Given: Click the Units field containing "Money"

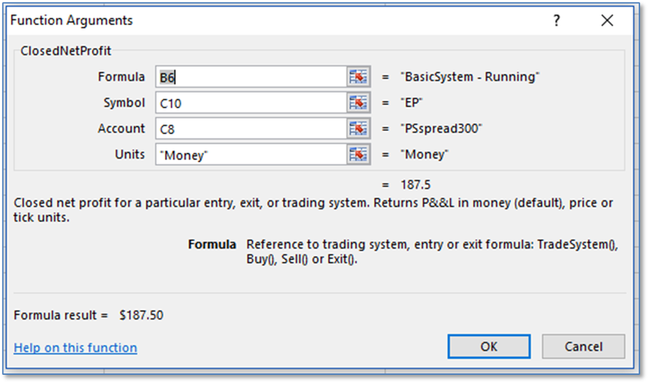Looking at the screenshot, I should click(x=250, y=155).
